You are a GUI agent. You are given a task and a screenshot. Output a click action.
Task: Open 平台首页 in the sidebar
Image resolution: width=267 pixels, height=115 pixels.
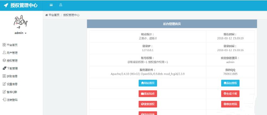click(x=10, y=45)
